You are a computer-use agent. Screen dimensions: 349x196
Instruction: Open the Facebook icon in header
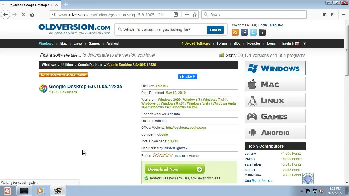(244, 33)
